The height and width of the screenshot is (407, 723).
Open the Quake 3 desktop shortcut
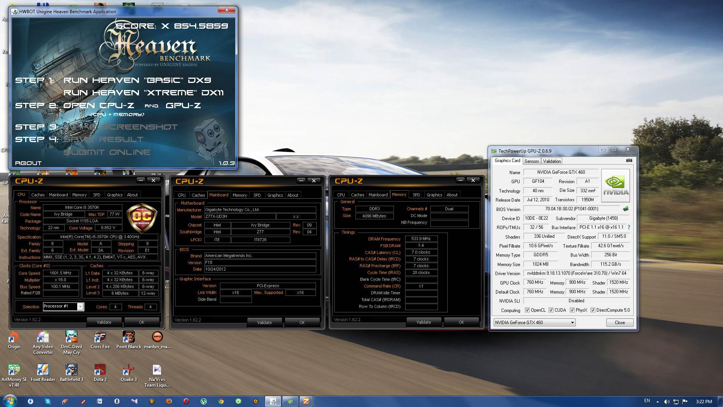(128, 373)
